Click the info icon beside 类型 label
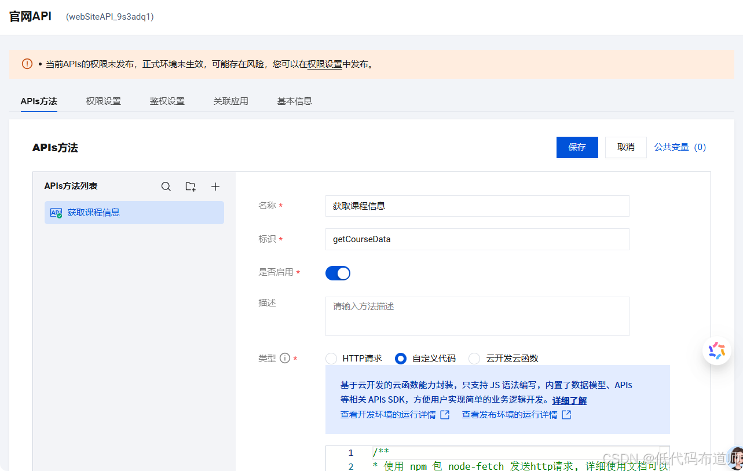Image resolution: width=743 pixels, height=471 pixels. coord(284,358)
